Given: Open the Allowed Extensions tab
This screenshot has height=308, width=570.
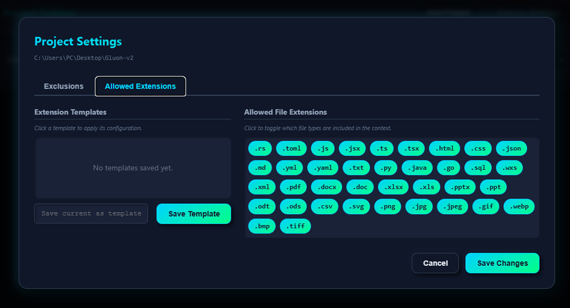Looking at the screenshot, I should (x=140, y=86).
